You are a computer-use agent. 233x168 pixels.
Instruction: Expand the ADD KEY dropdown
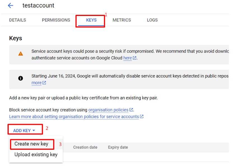click(24, 130)
